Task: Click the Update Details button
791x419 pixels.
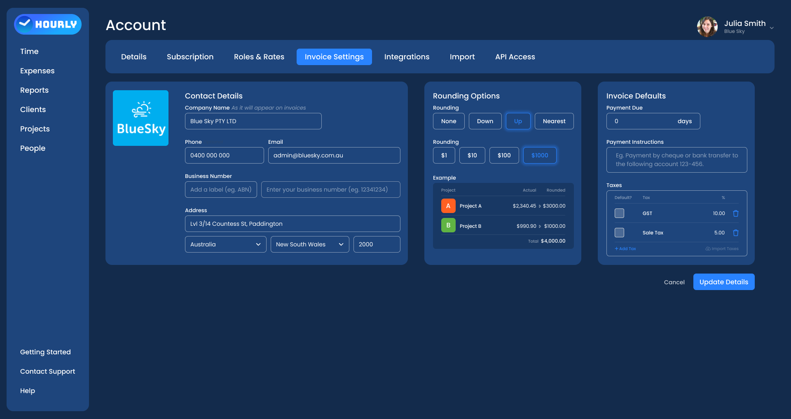Action: pos(723,282)
